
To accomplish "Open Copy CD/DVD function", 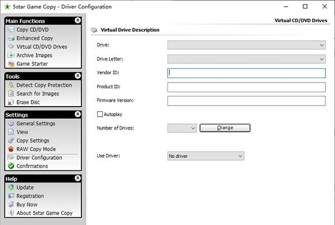I will pos(32,30).
